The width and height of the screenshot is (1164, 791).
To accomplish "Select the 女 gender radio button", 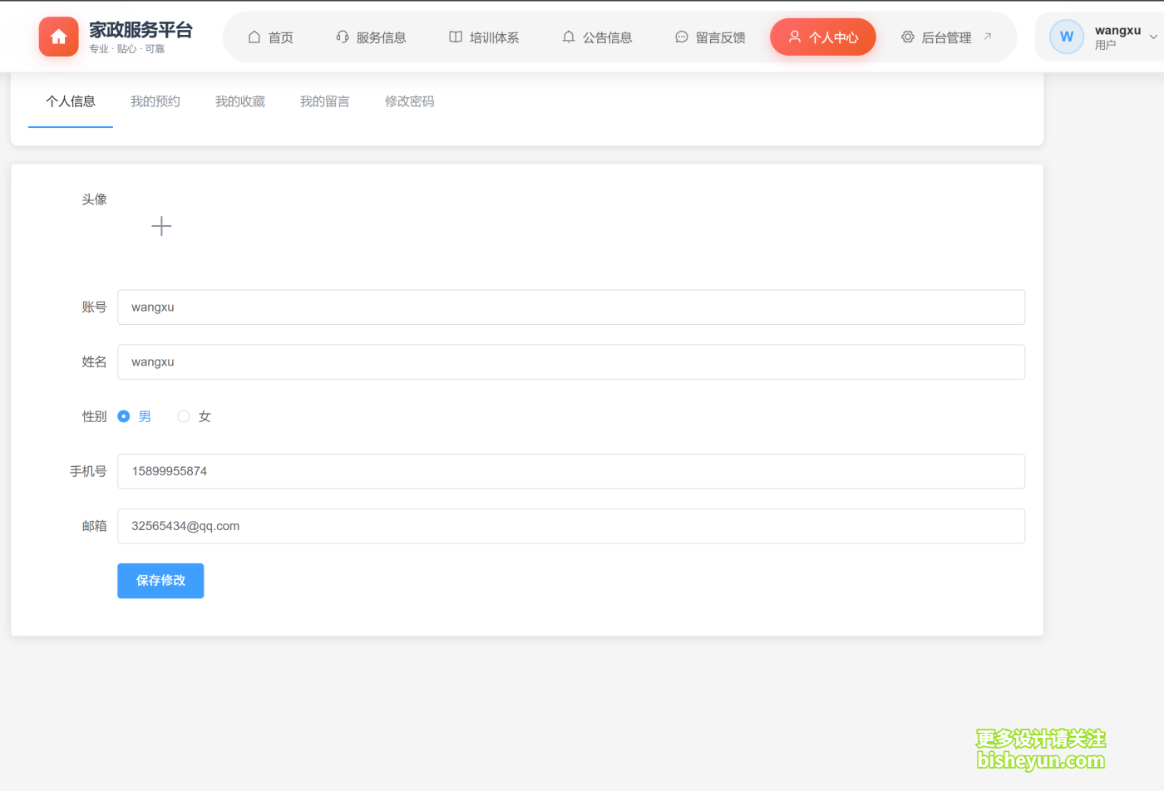I will tap(183, 416).
